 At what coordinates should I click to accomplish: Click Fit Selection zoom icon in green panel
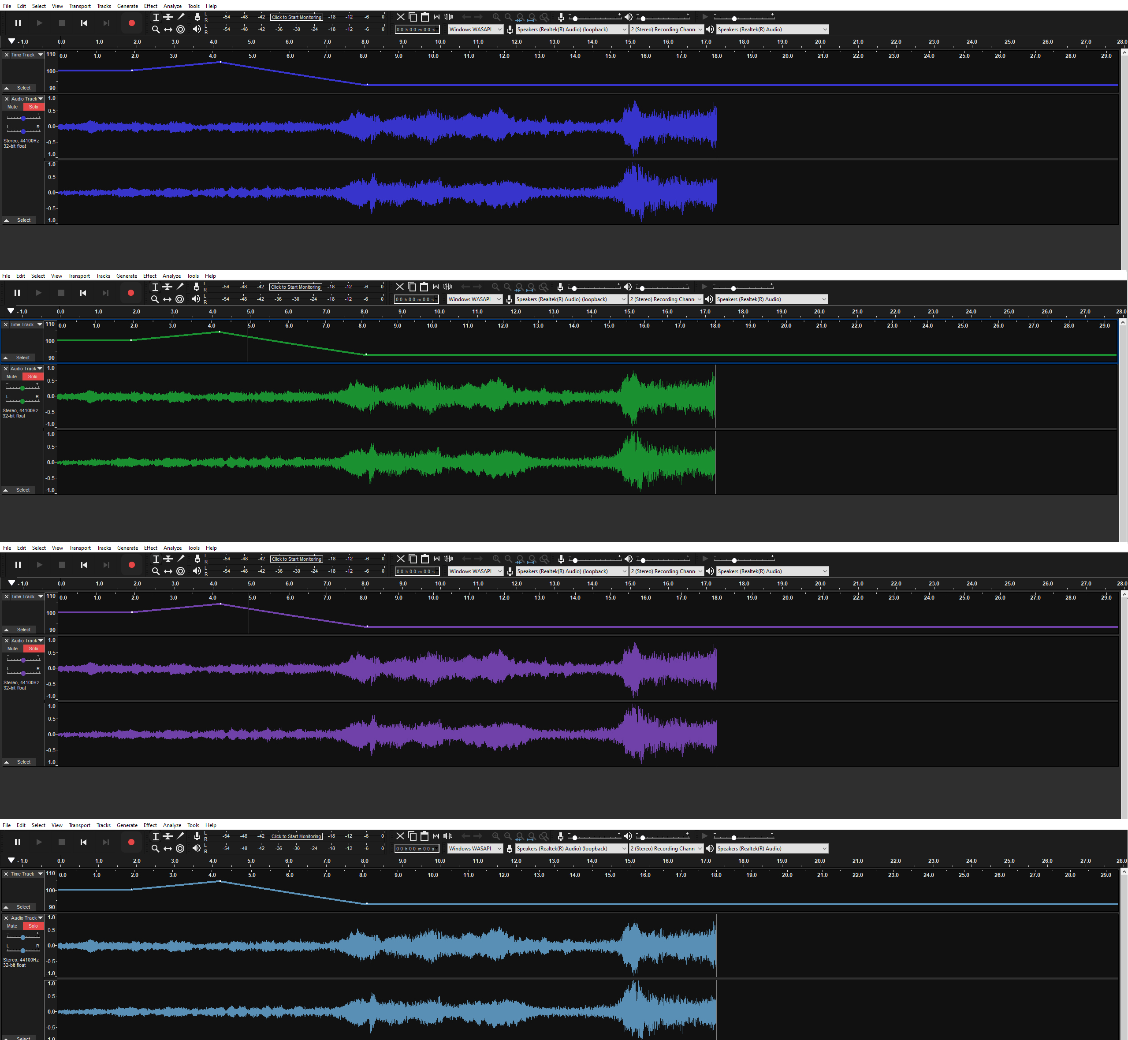(x=519, y=287)
